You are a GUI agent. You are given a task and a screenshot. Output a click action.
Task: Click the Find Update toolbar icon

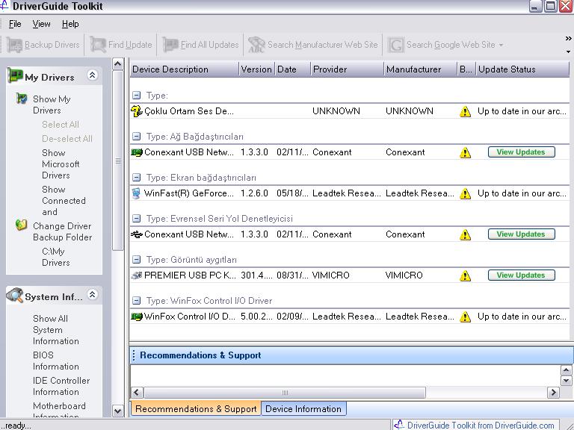pos(98,45)
